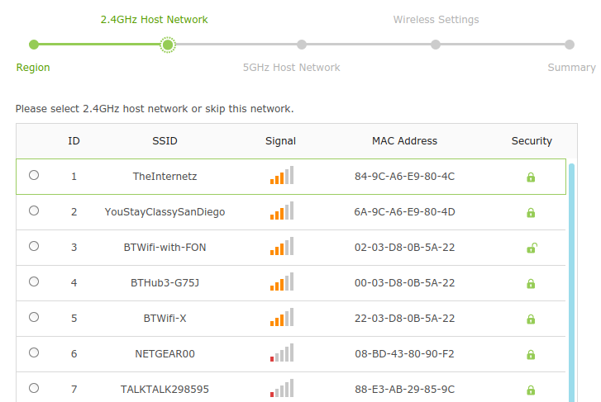Select radio button for NETGEAR00
Image resolution: width=601 pixels, height=402 pixels.
coord(34,352)
